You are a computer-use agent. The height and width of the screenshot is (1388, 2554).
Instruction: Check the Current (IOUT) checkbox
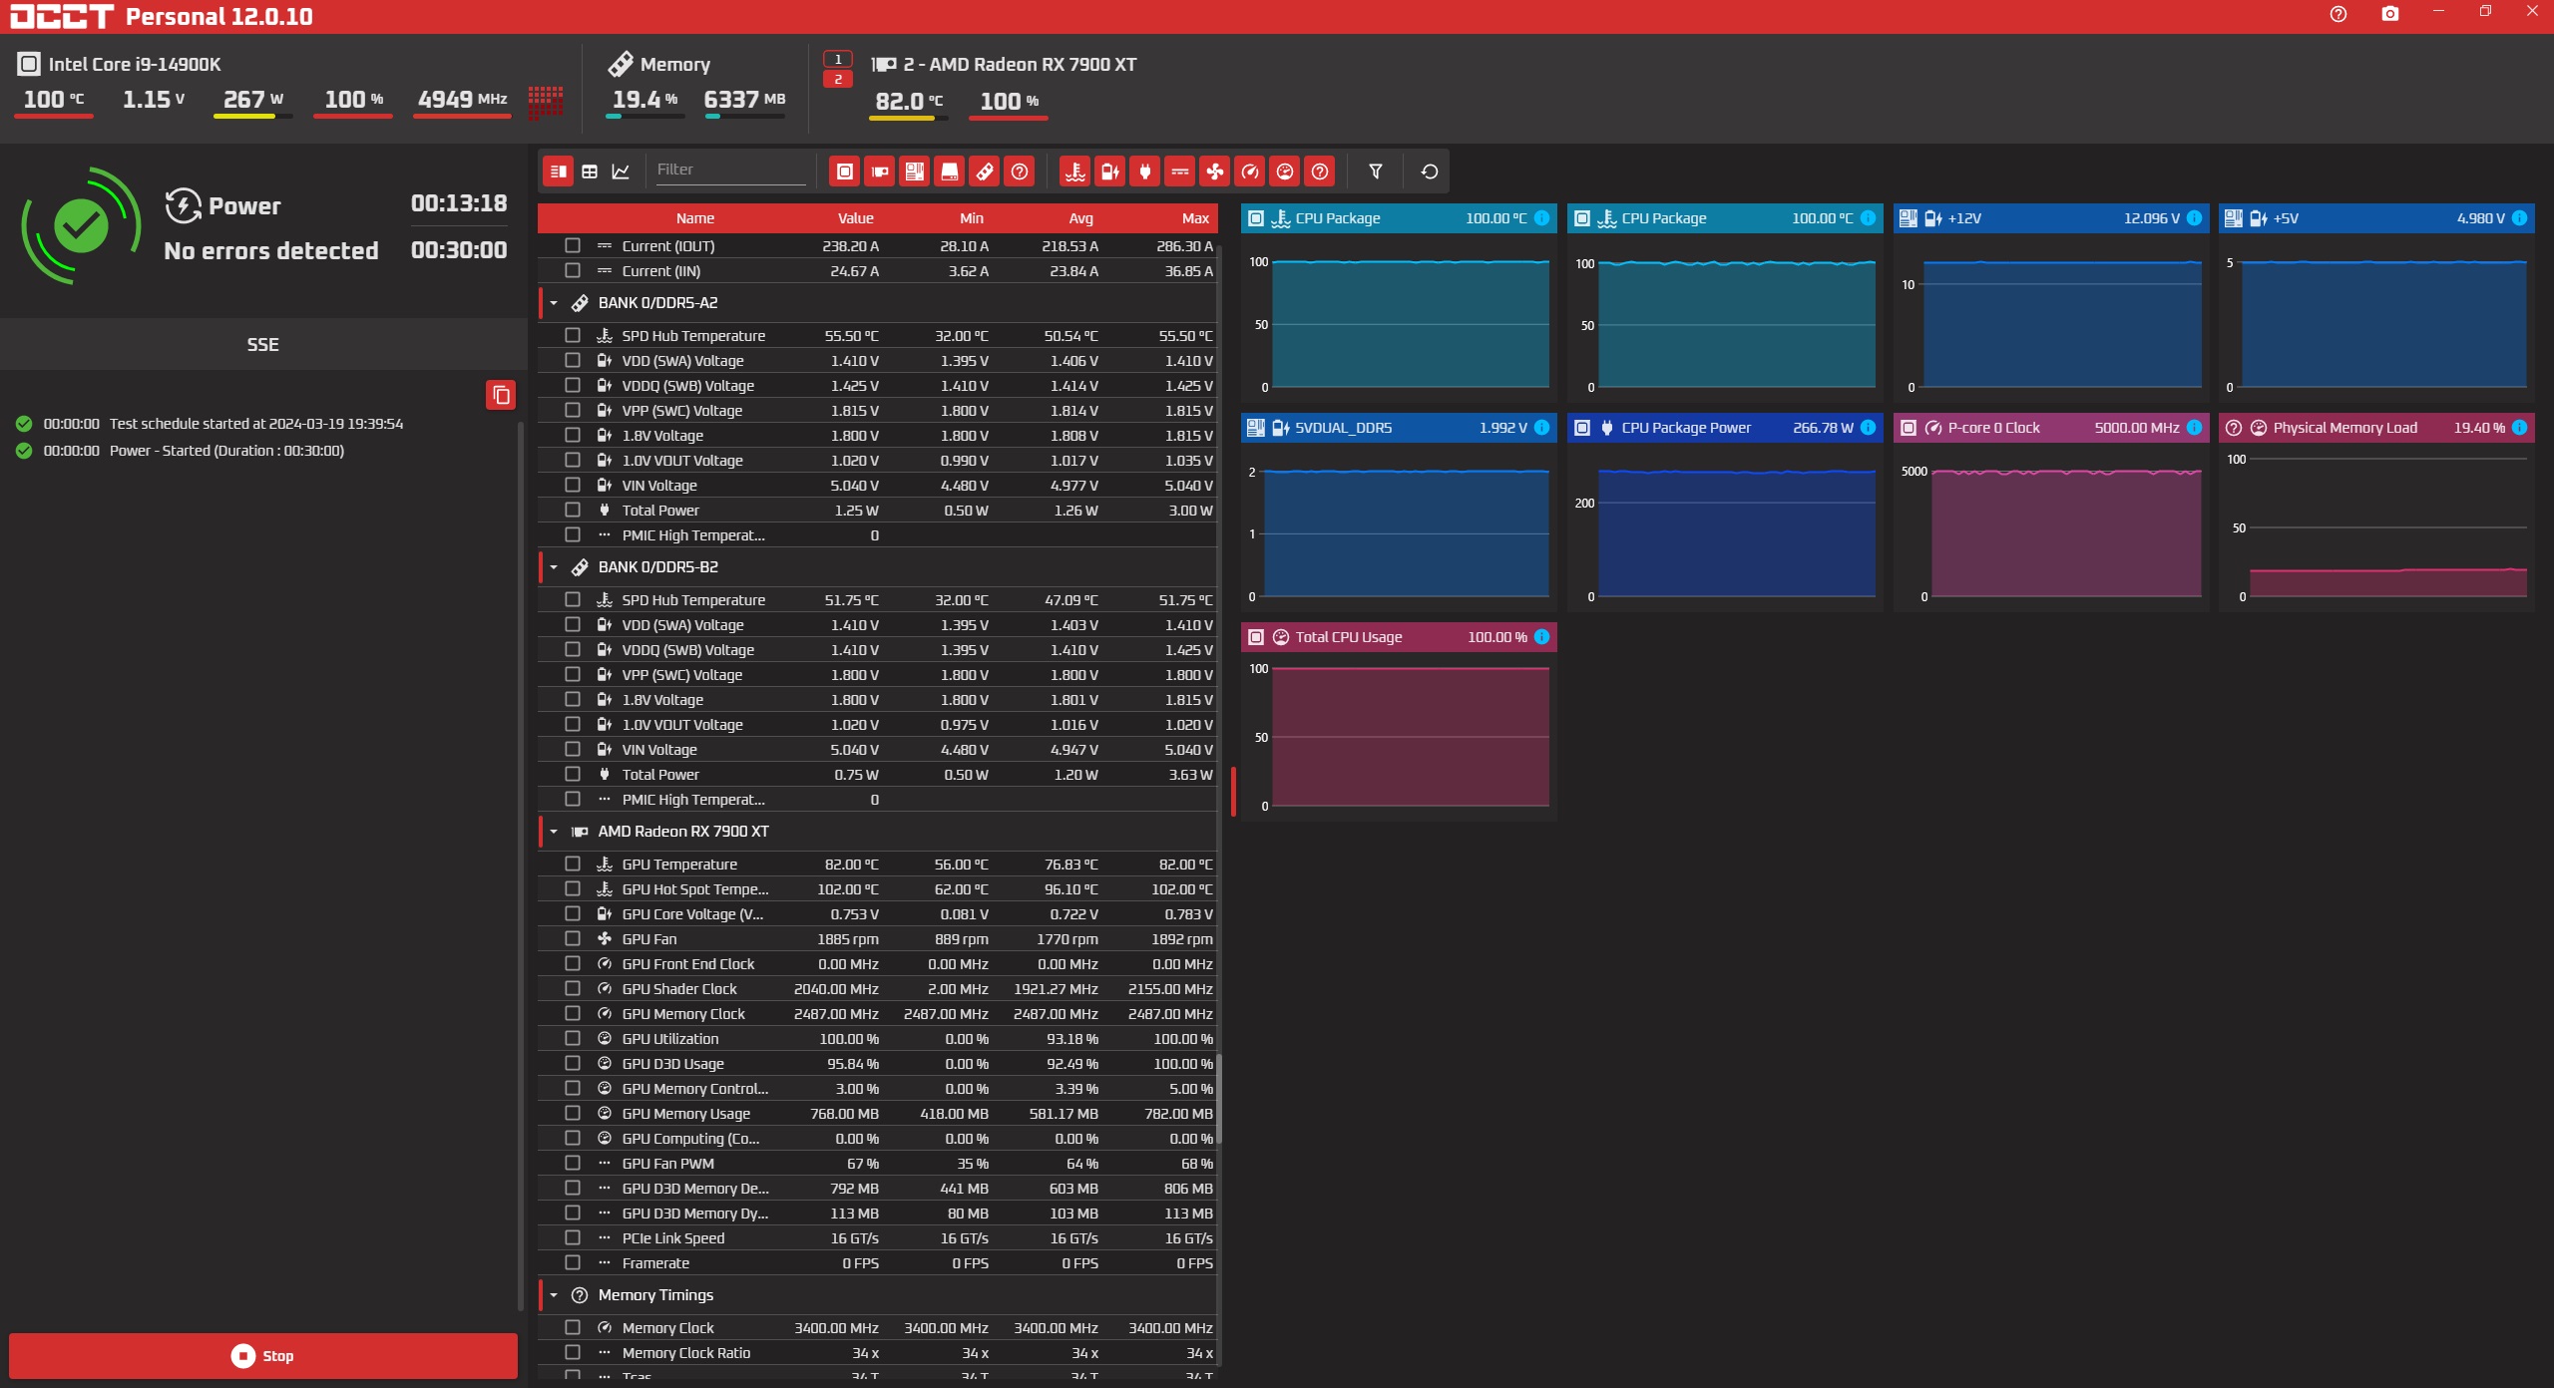(572, 245)
